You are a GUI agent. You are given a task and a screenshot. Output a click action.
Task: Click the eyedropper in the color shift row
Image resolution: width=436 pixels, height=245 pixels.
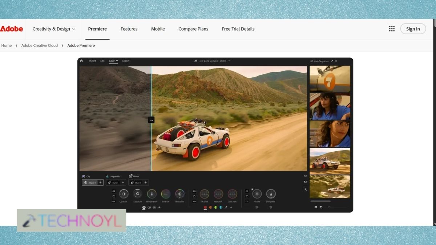(x=226, y=207)
